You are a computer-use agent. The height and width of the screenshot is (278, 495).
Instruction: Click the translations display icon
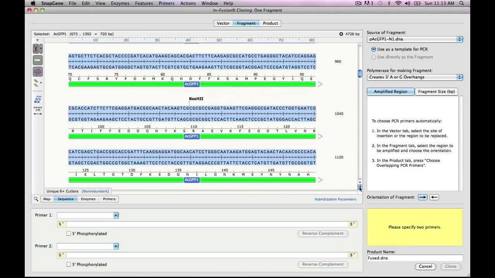click(x=36, y=83)
